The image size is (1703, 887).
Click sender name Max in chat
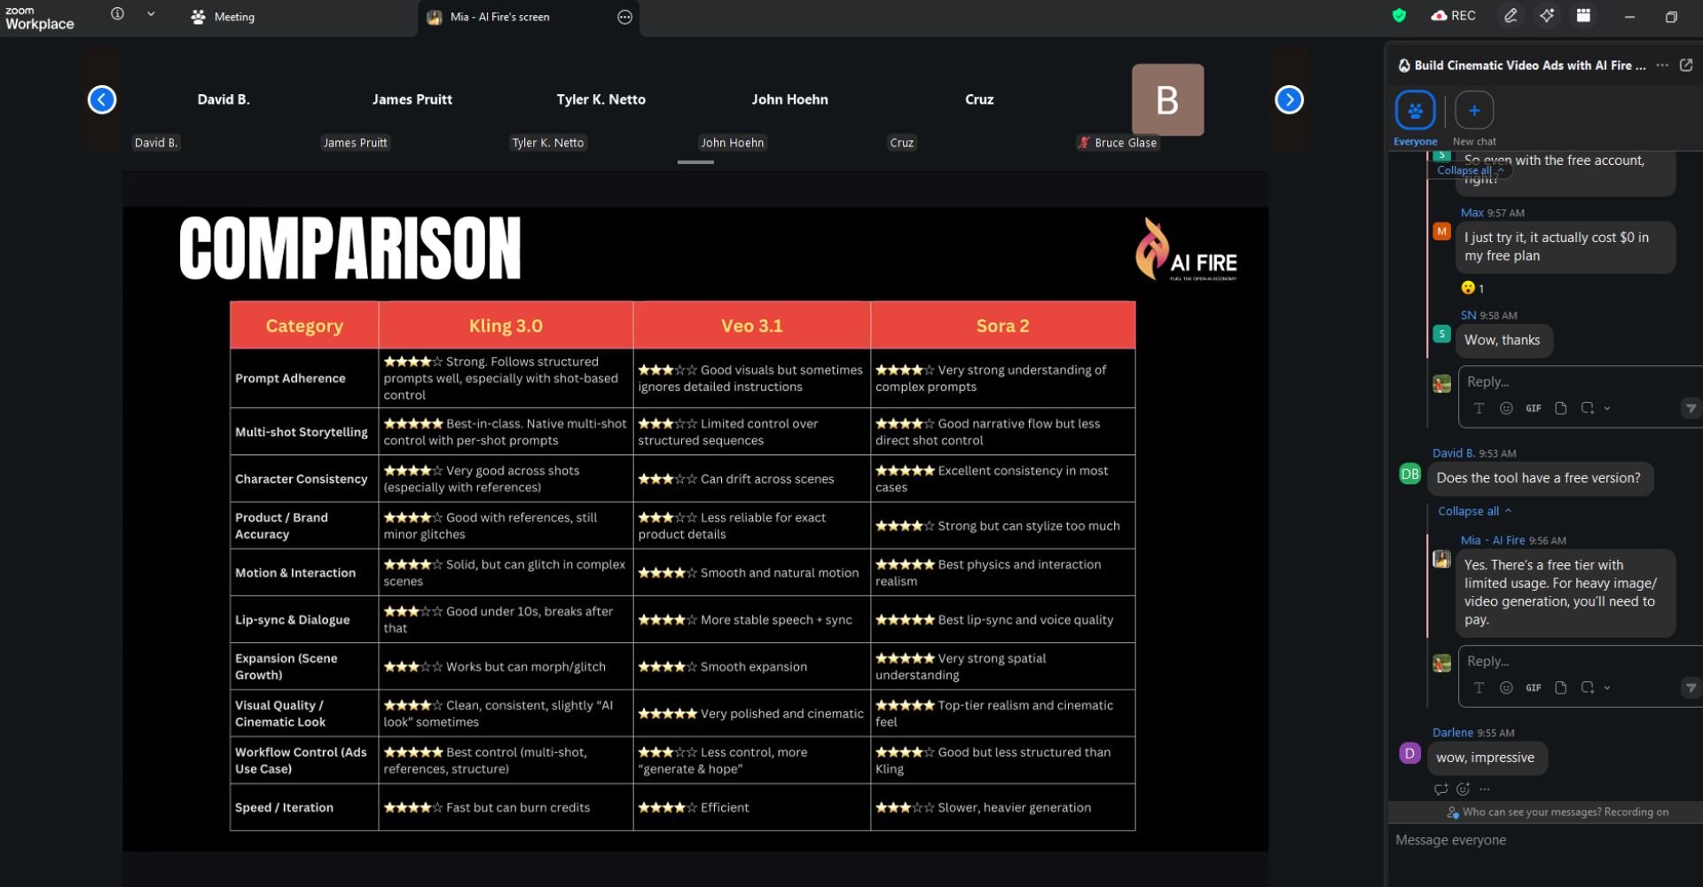(x=1472, y=213)
